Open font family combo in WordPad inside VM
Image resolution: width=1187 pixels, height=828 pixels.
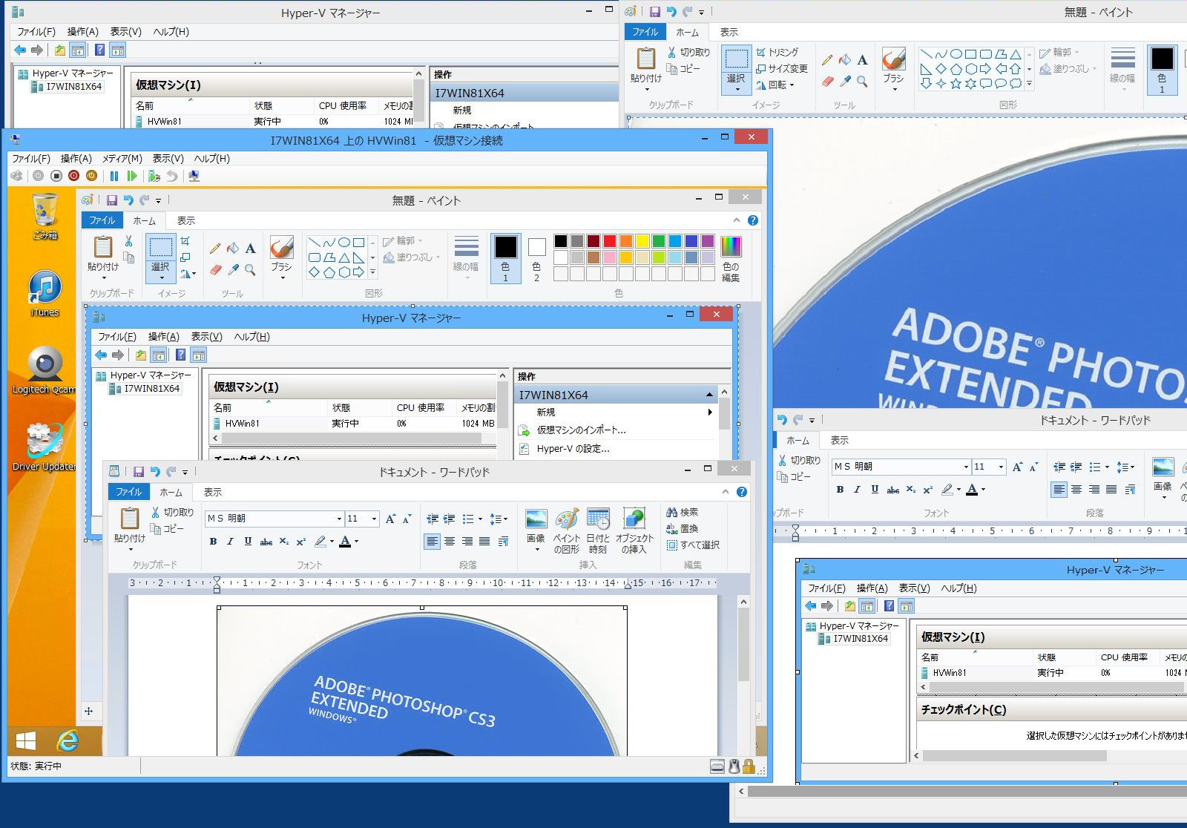pyautogui.click(x=274, y=519)
